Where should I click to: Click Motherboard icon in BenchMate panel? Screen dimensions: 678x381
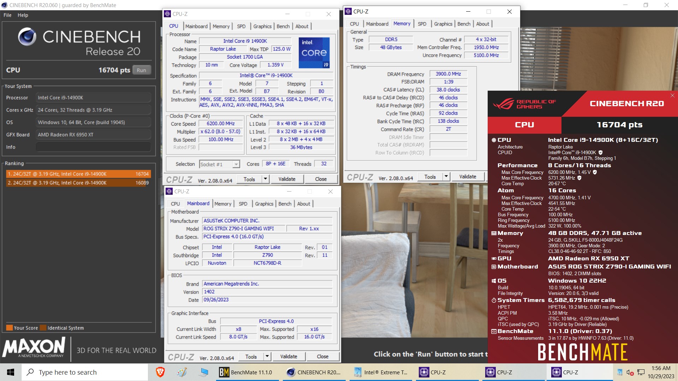[494, 267]
